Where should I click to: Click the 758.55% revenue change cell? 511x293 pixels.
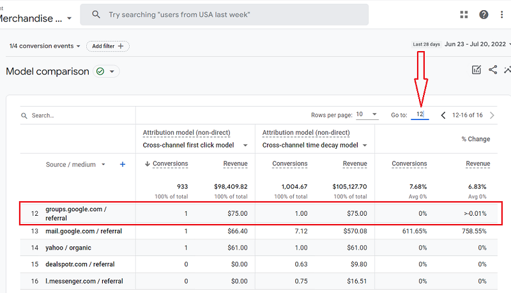pos(474,231)
